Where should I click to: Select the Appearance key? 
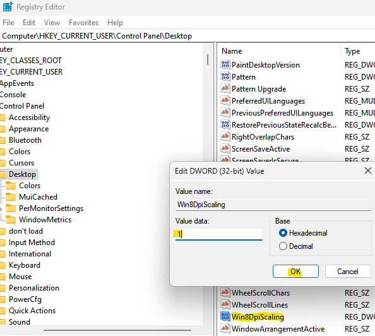28,129
